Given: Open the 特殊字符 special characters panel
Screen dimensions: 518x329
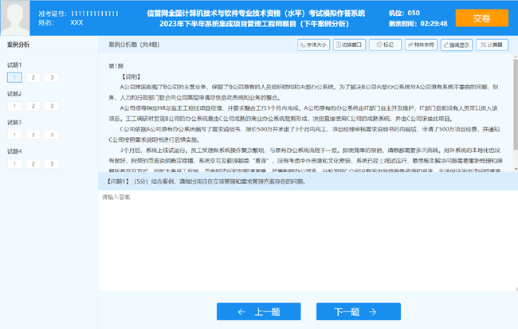Looking at the screenshot, I should click(x=421, y=45).
